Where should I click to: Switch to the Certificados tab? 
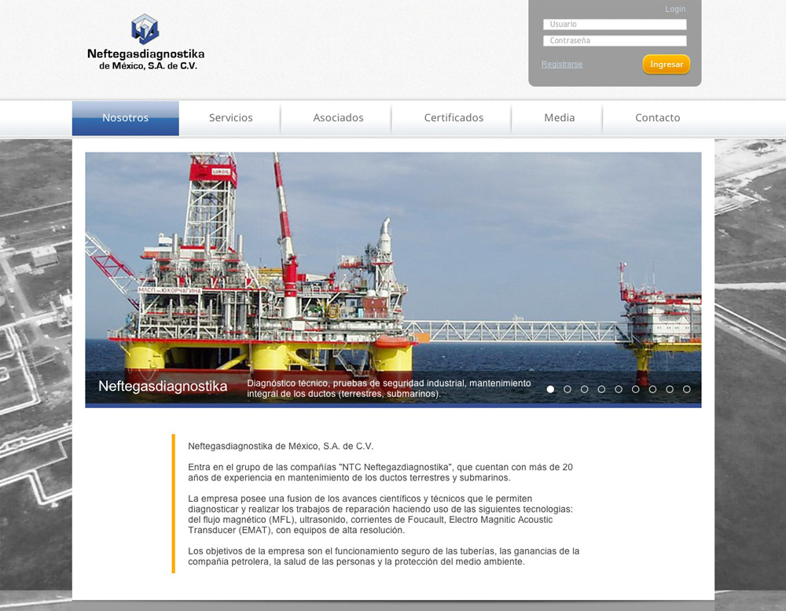(454, 118)
